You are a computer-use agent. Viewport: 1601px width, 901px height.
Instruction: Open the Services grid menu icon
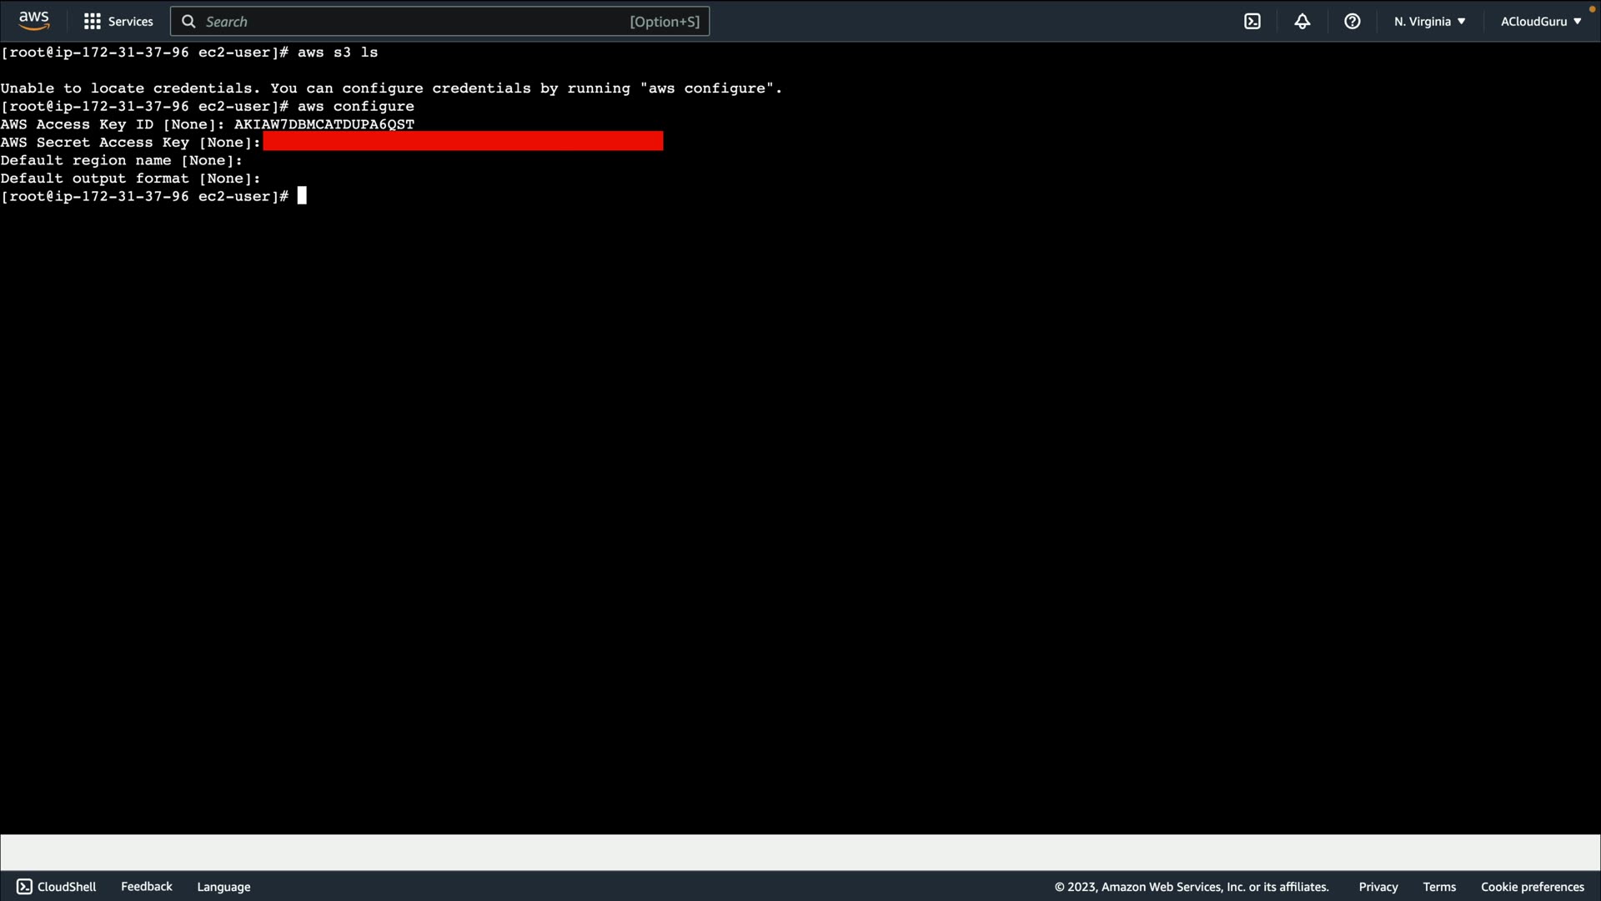(x=93, y=22)
